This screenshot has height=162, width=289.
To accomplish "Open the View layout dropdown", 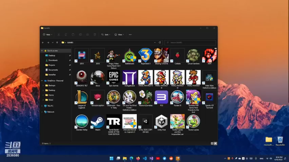I will pos(119,35).
